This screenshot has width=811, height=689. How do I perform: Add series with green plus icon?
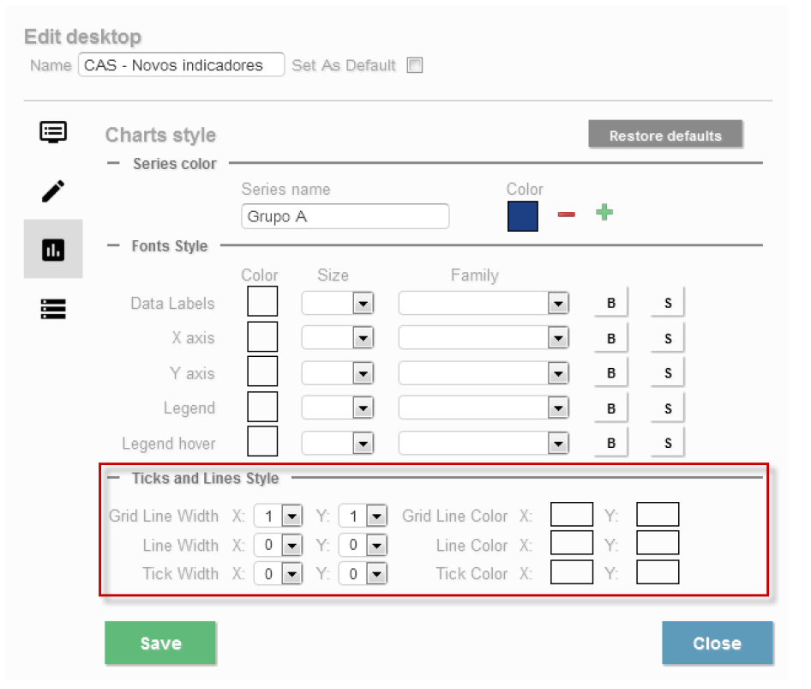pyautogui.click(x=604, y=213)
